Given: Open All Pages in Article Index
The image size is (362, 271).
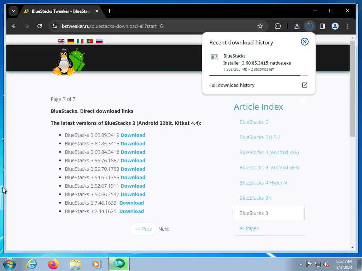Looking at the screenshot, I should [249, 228].
